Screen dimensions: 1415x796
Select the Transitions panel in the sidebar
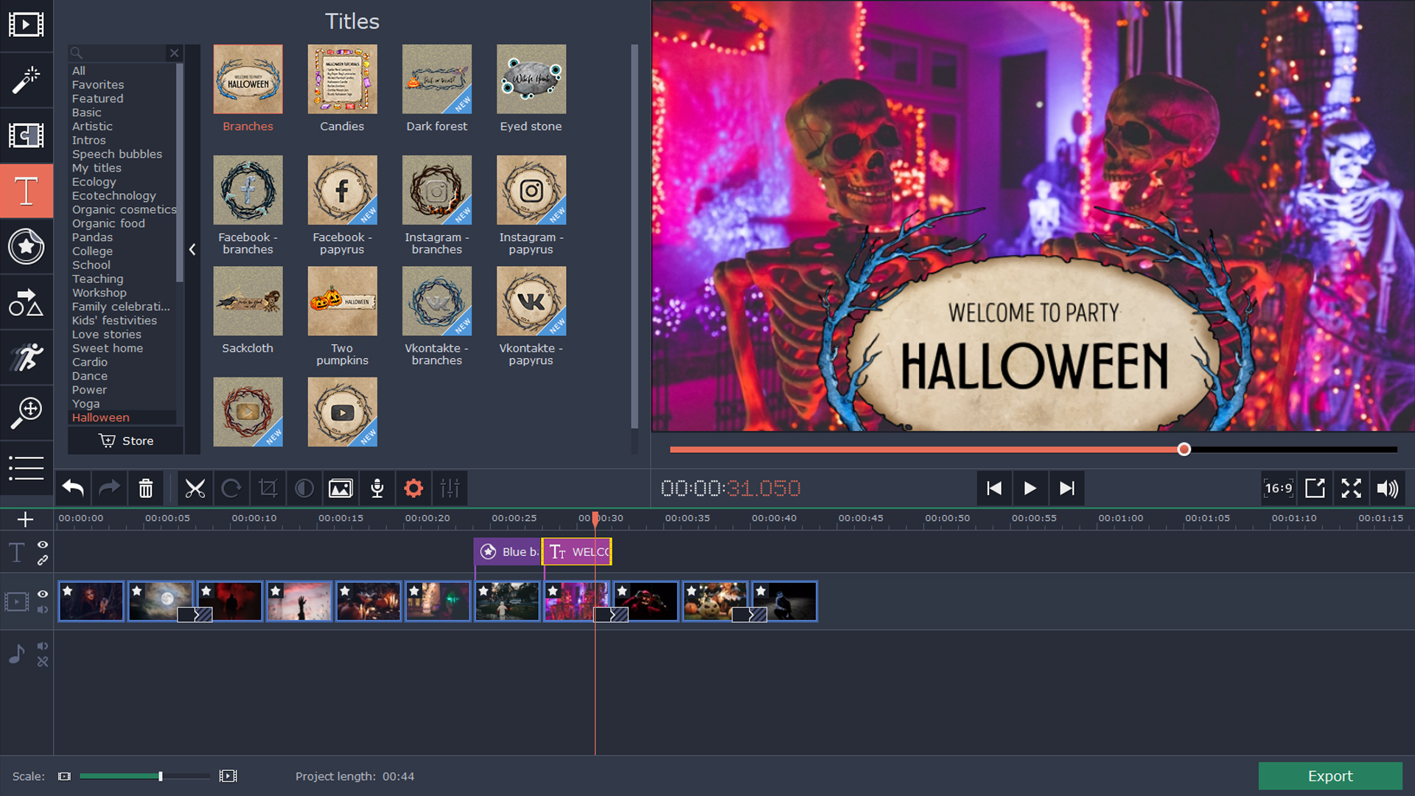pyautogui.click(x=27, y=136)
